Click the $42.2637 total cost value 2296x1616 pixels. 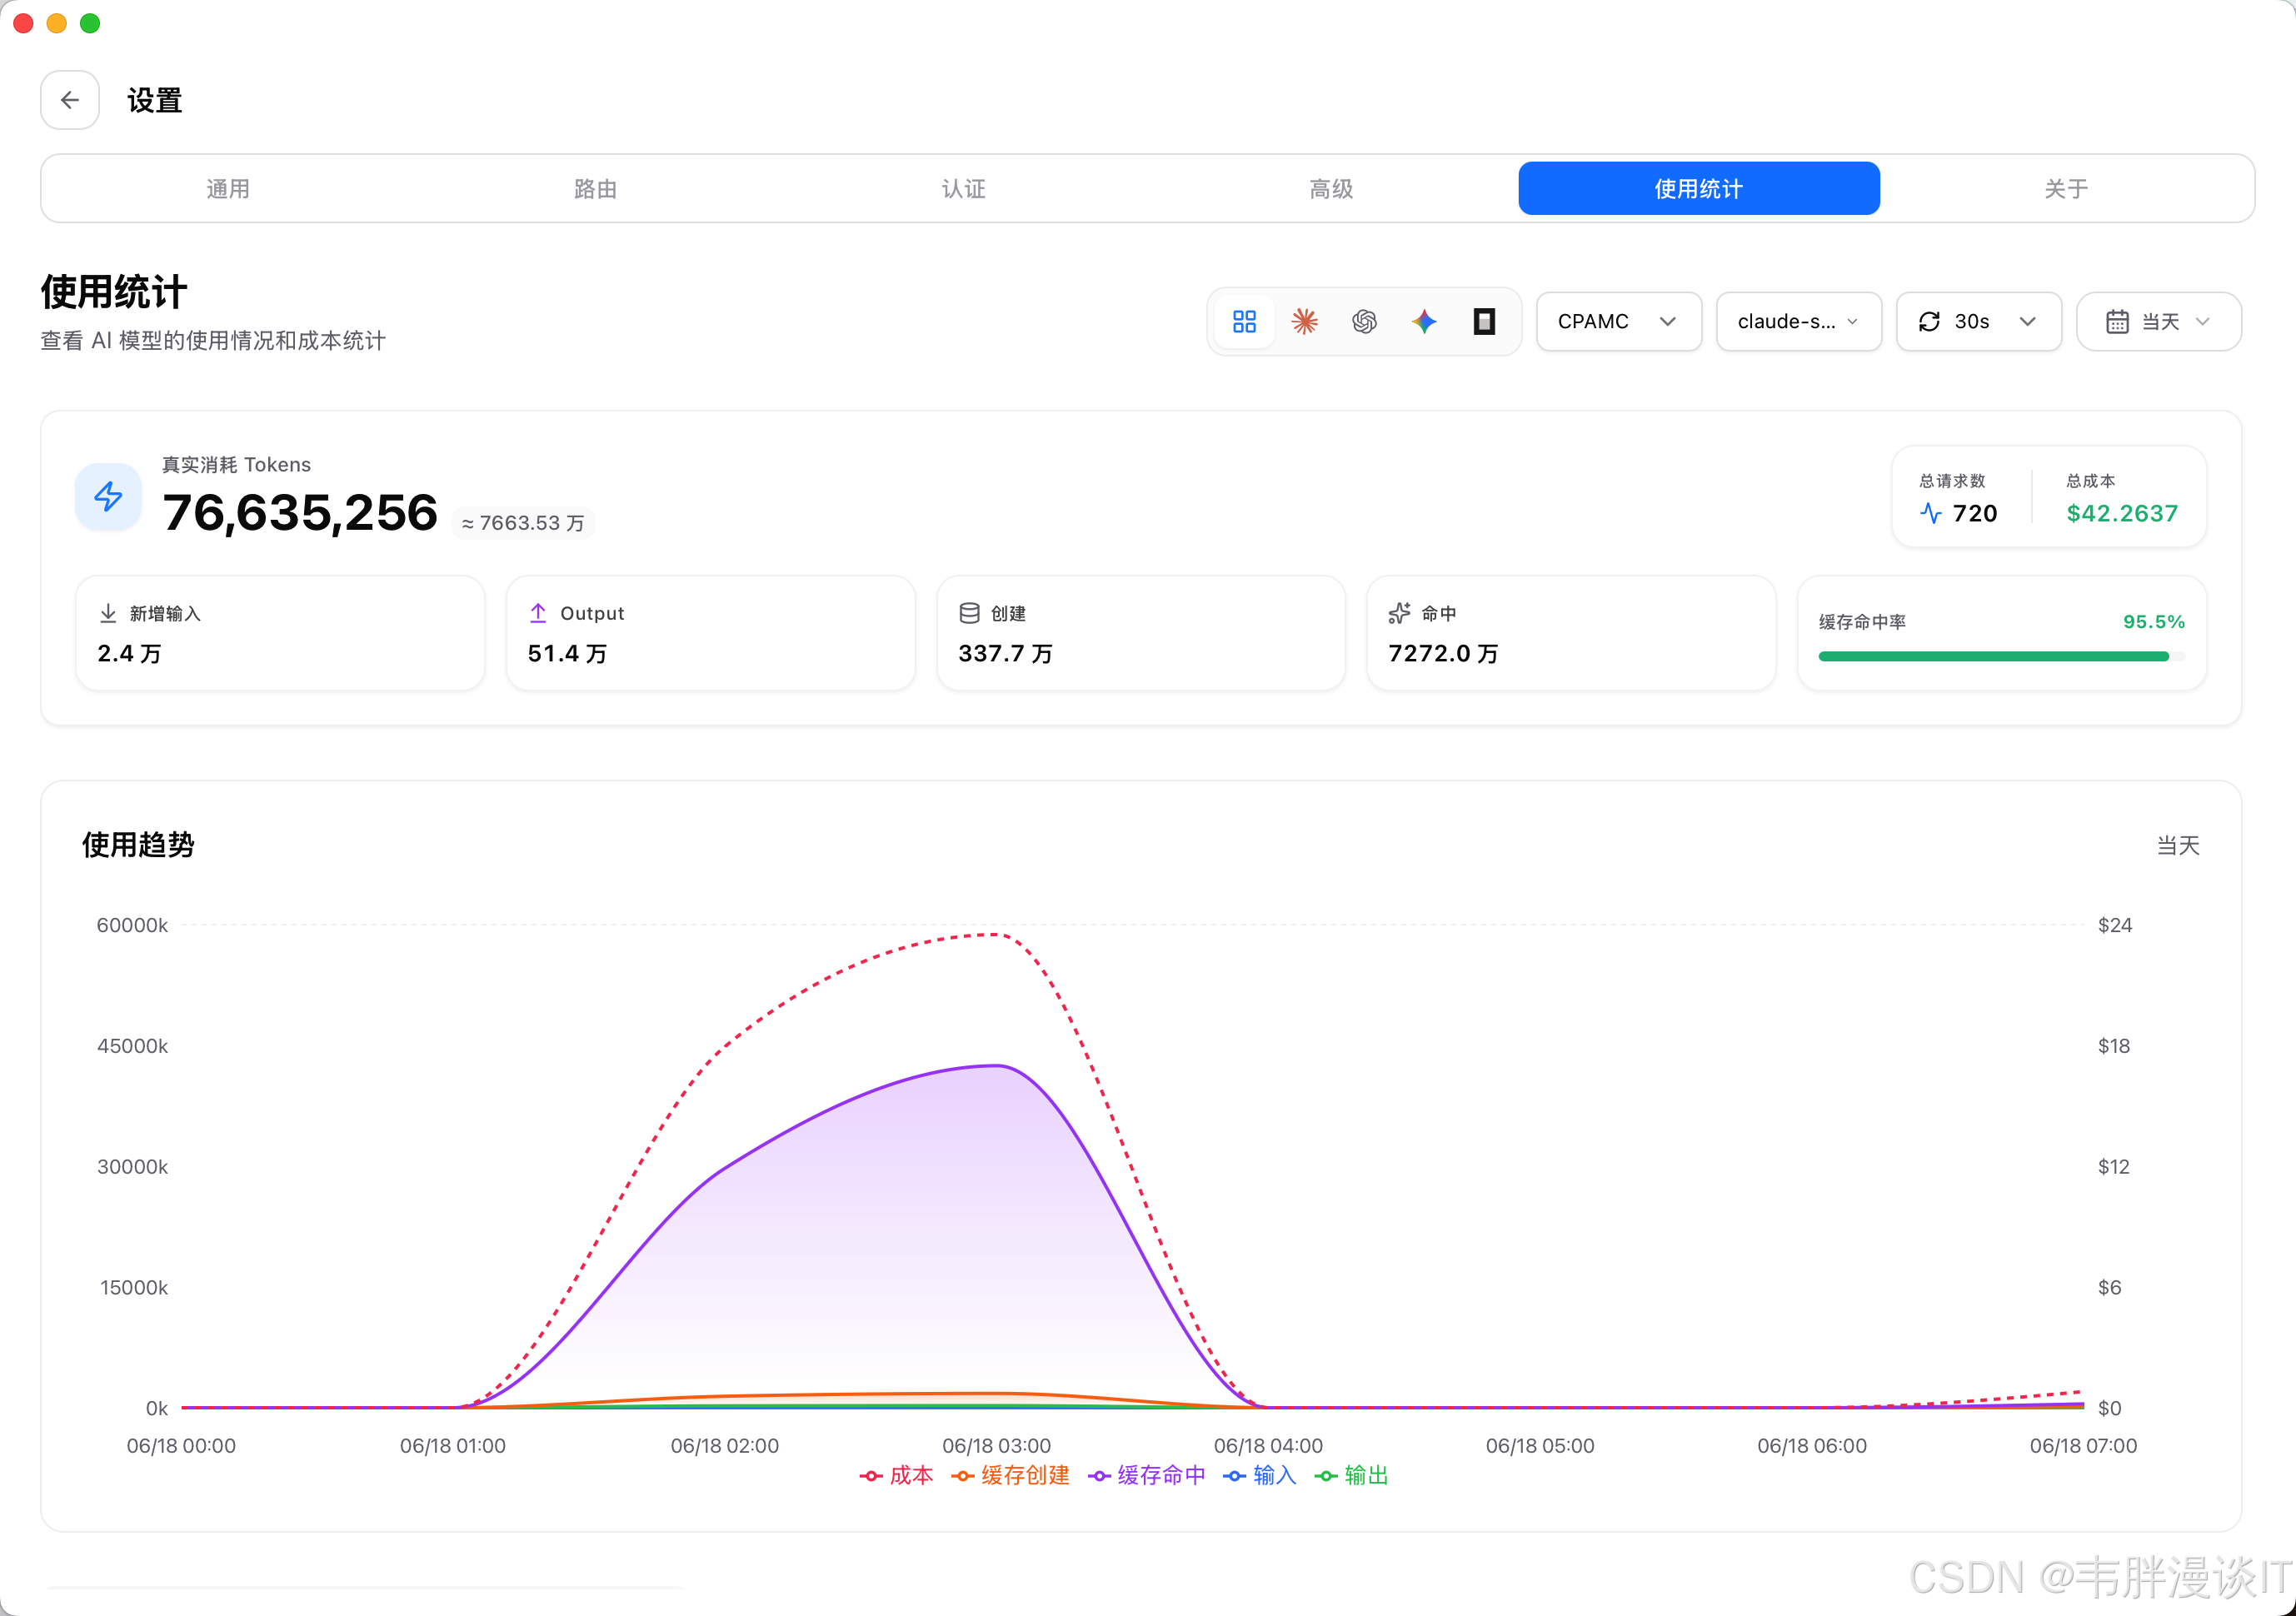click(x=2122, y=513)
